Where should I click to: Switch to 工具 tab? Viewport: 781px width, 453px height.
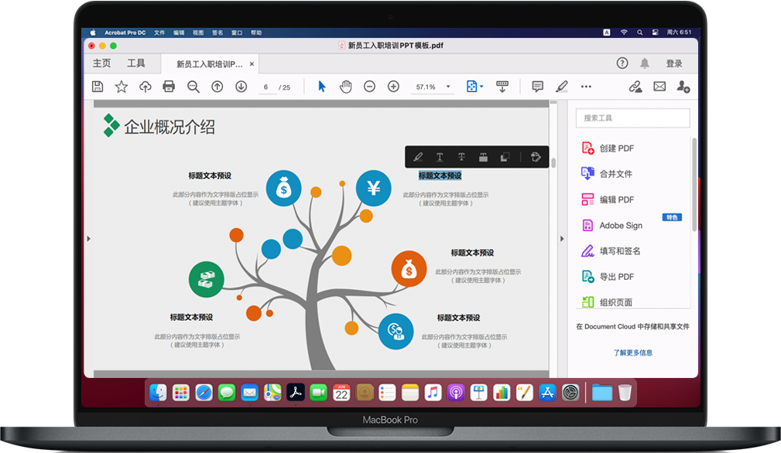pyautogui.click(x=136, y=63)
